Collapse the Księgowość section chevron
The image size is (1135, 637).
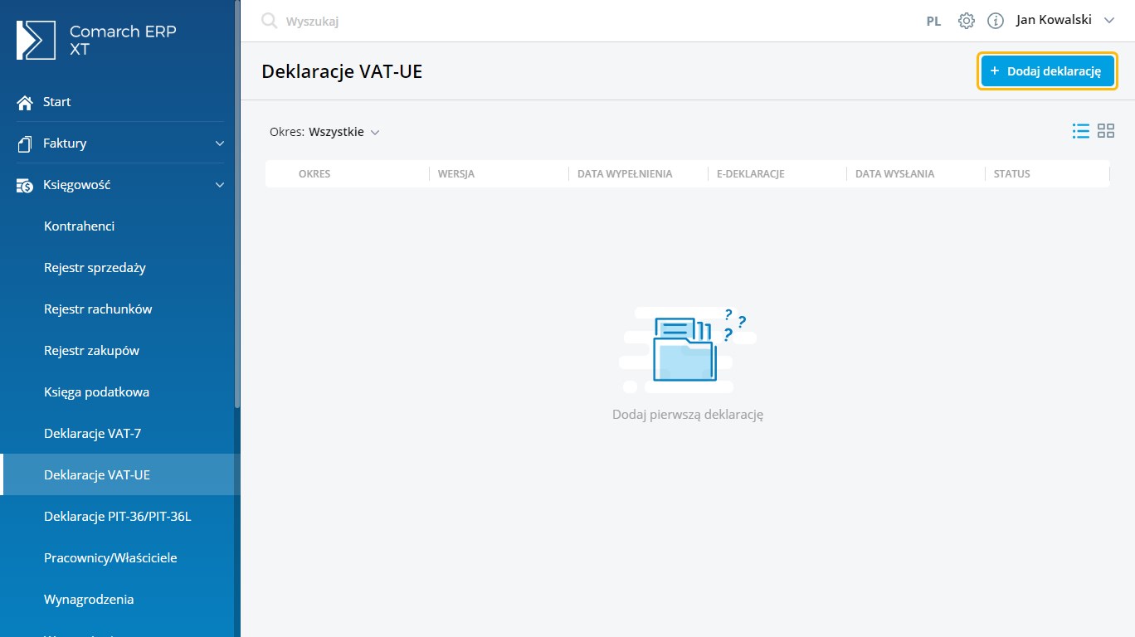pos(220,185)
